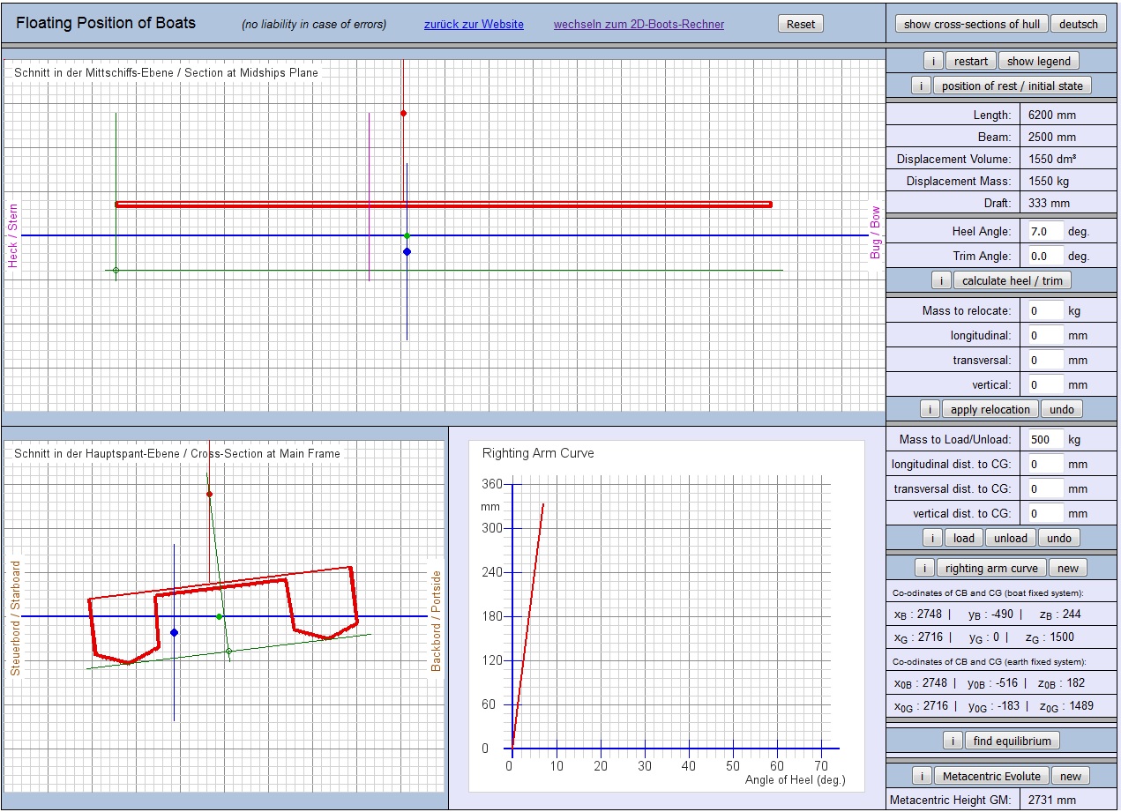Click the 'Steuerbord / Starboard' label

[15, 617]
